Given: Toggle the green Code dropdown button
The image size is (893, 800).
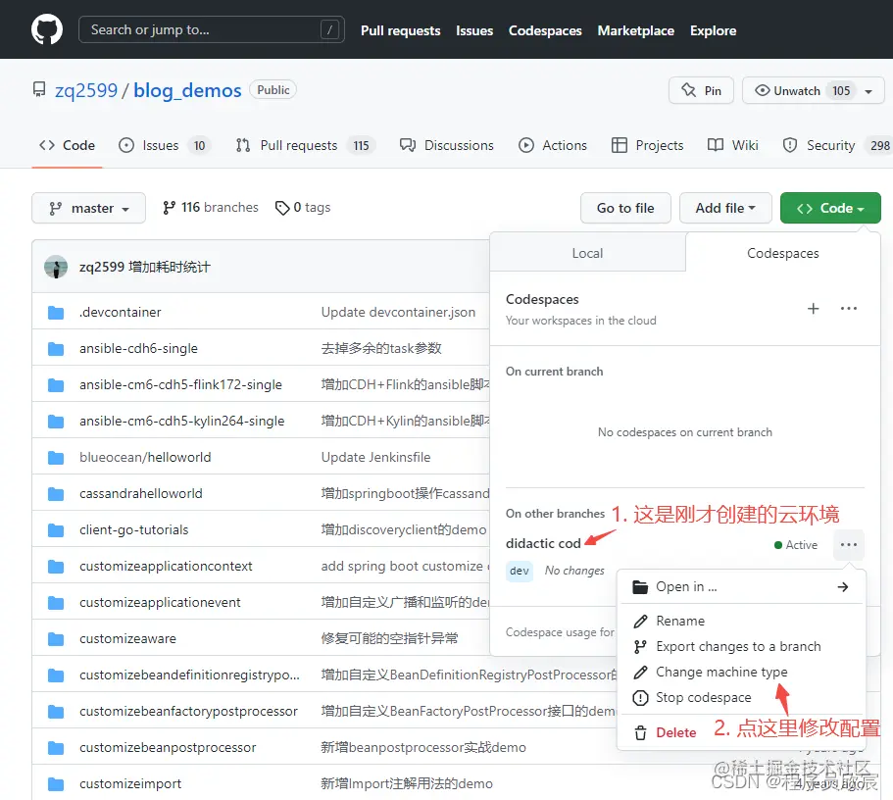Looking at the screenshot, I should pos(830,208).
